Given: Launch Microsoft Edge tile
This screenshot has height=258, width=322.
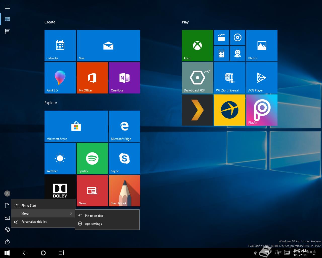Looking at the screenshot, I should [x=125, y=126].
